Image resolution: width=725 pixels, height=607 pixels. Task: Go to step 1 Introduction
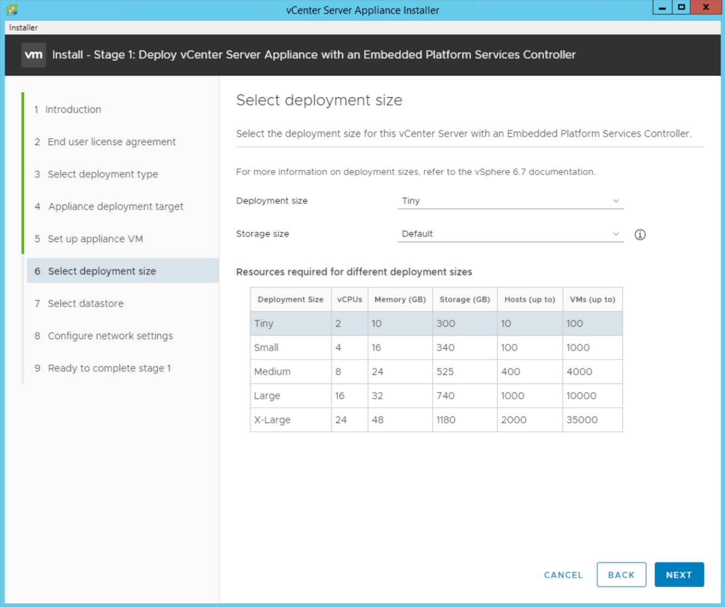(73, 109)
